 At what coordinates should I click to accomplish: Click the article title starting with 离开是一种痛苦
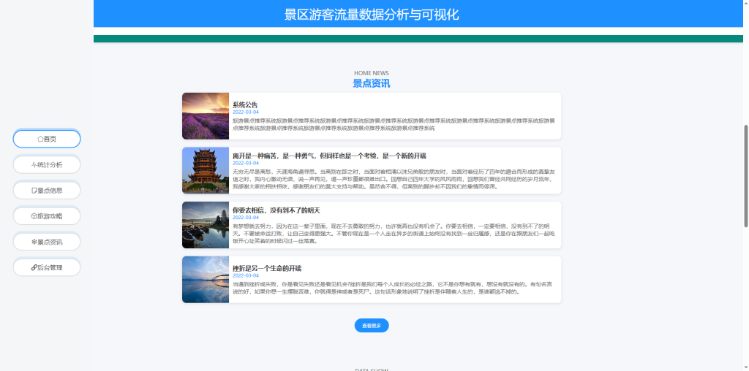point(328,156)
